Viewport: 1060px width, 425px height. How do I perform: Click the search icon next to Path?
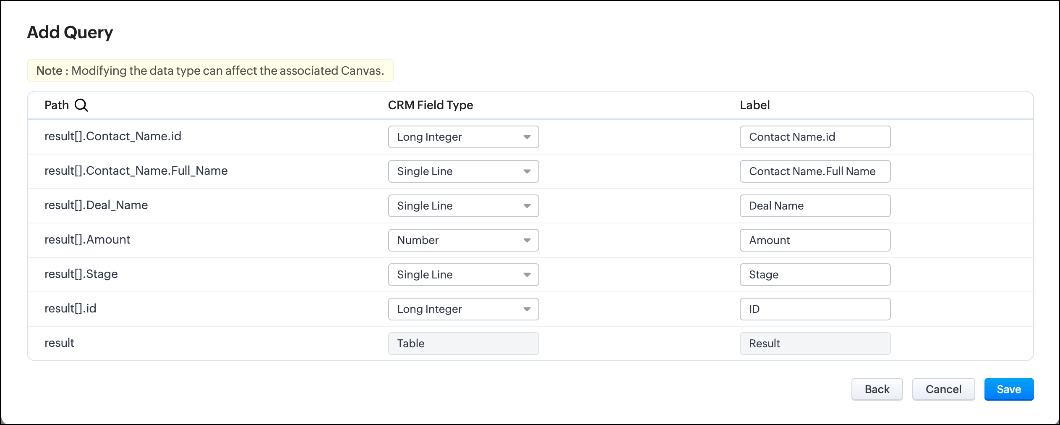click(x=81, y=105)
